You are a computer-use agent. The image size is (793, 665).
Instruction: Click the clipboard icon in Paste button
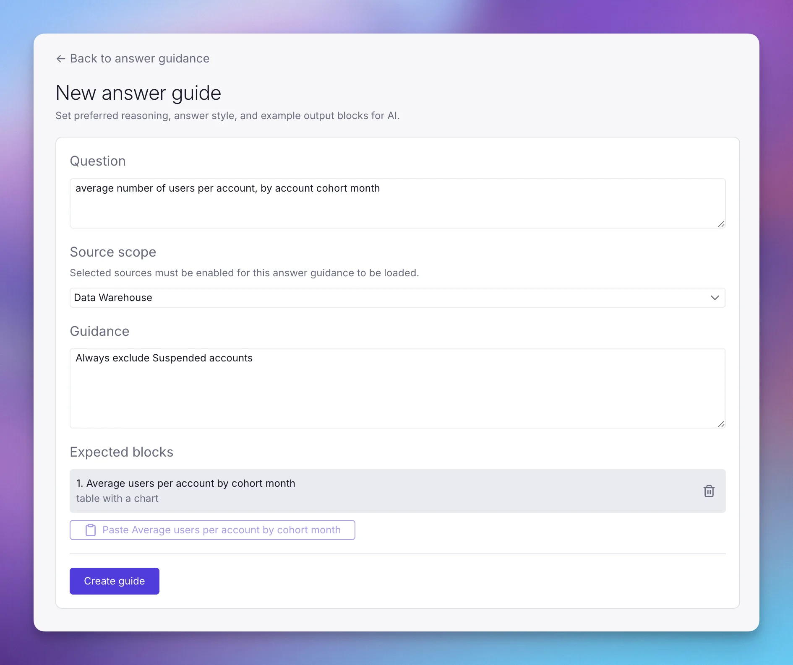coord(91,530)
